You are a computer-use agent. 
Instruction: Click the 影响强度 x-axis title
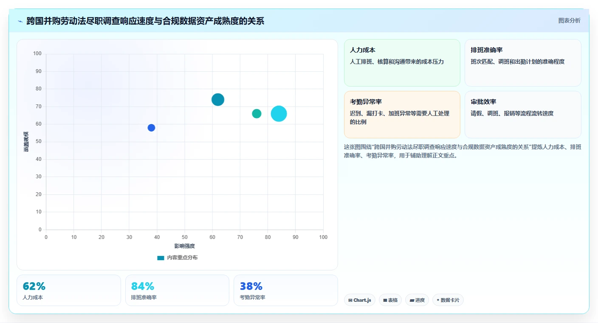(184, 246)
